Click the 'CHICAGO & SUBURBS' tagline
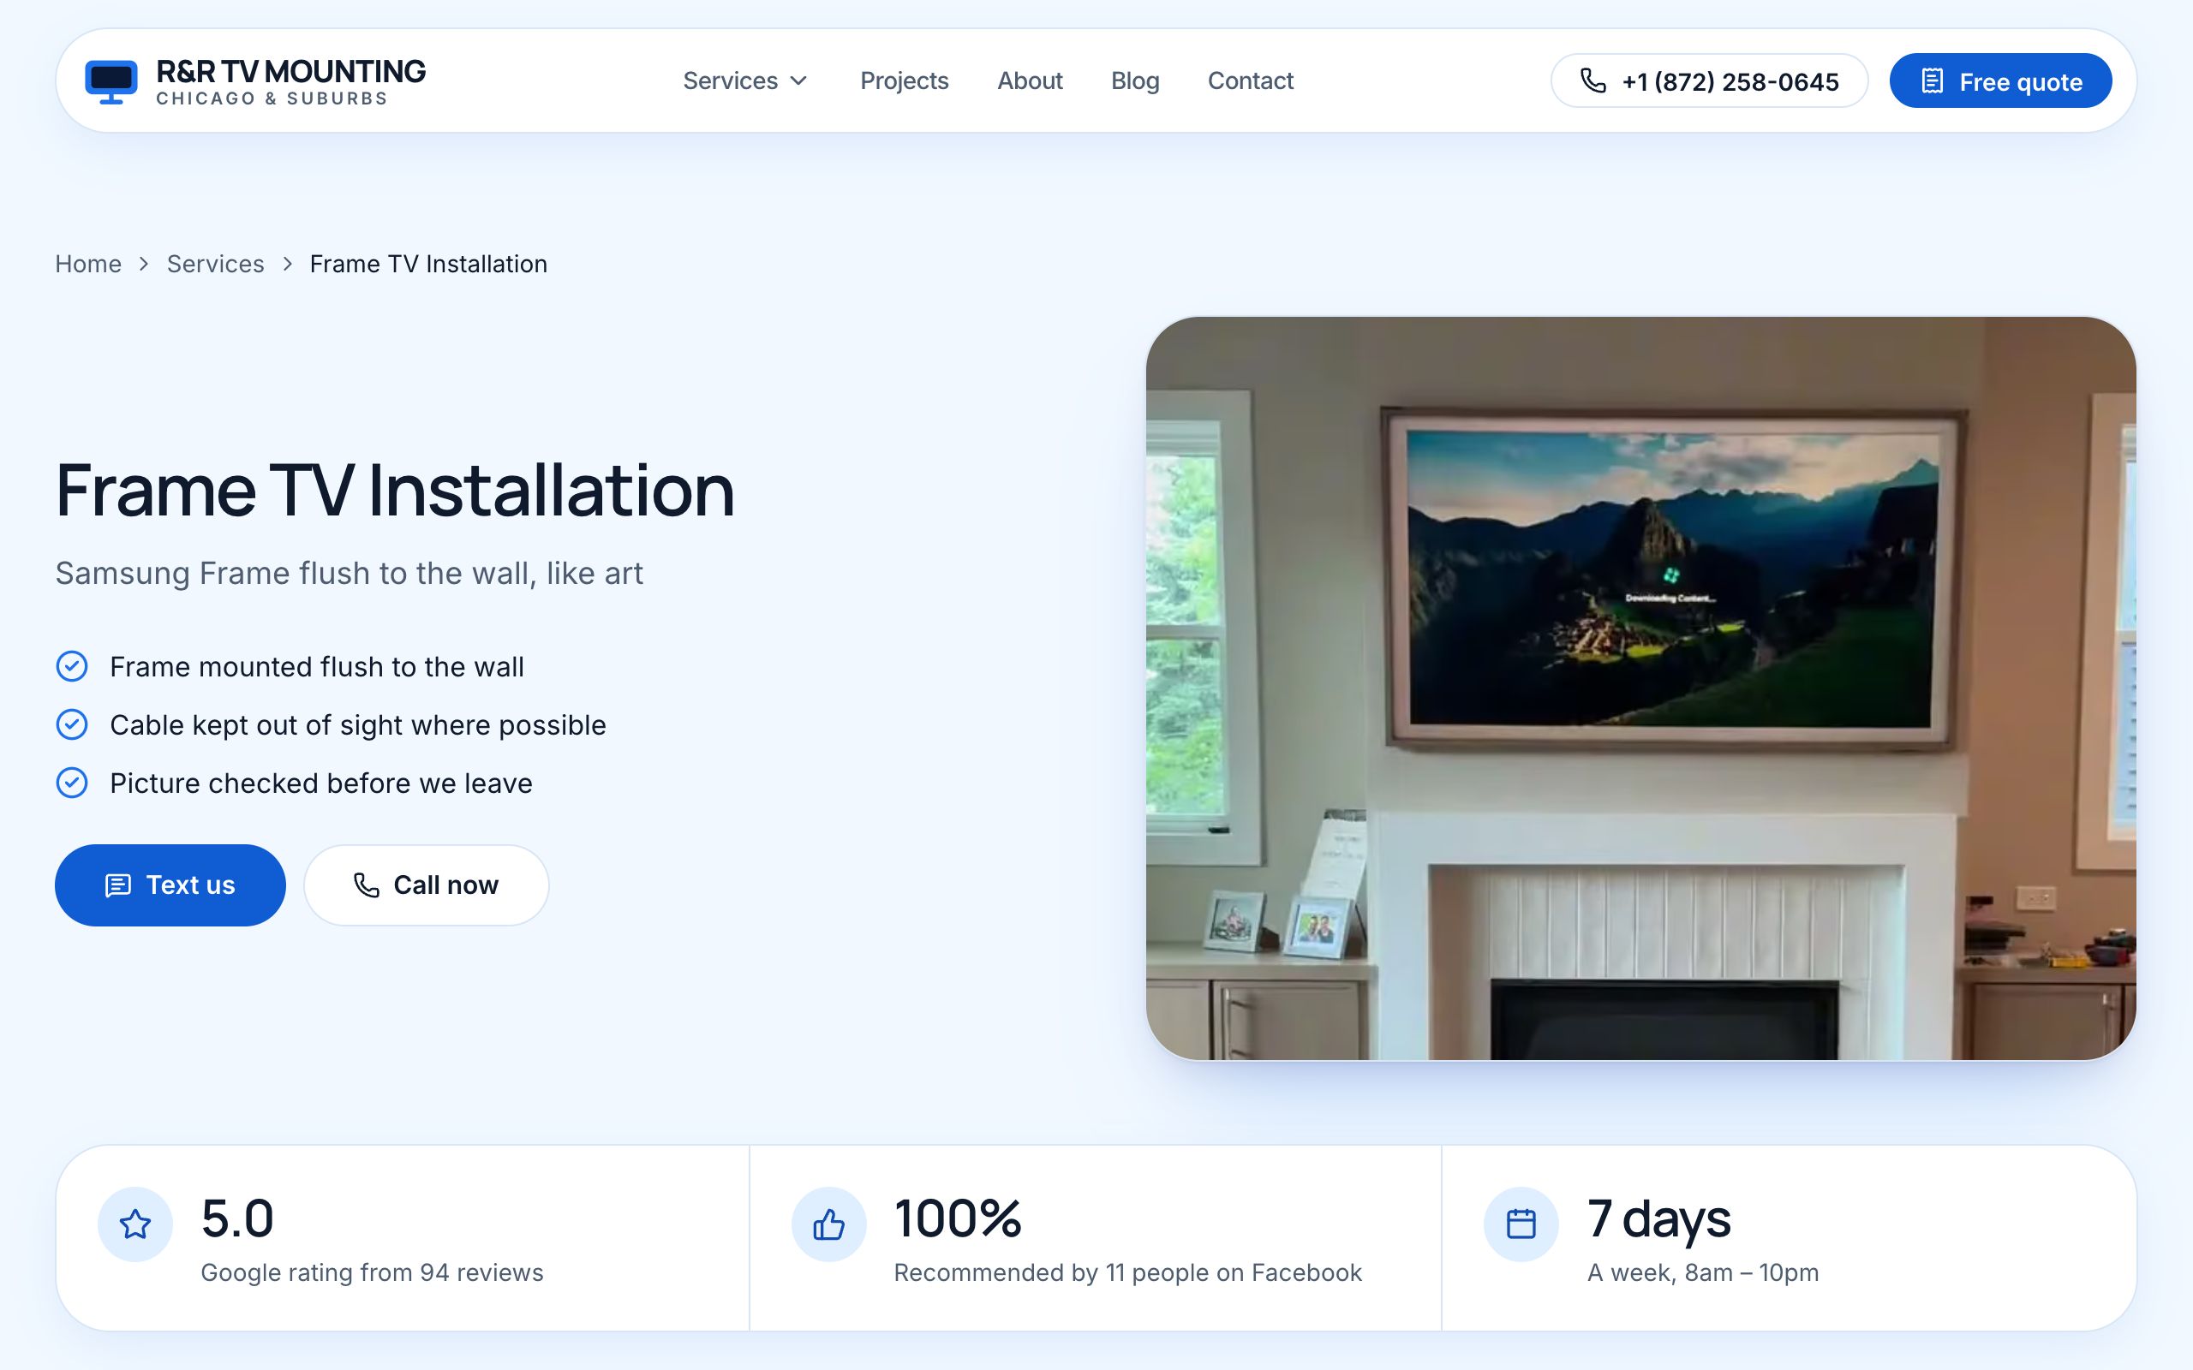Image resolution: width=2193 pixels, height=1370 pixels. click(x=272, y=98)
